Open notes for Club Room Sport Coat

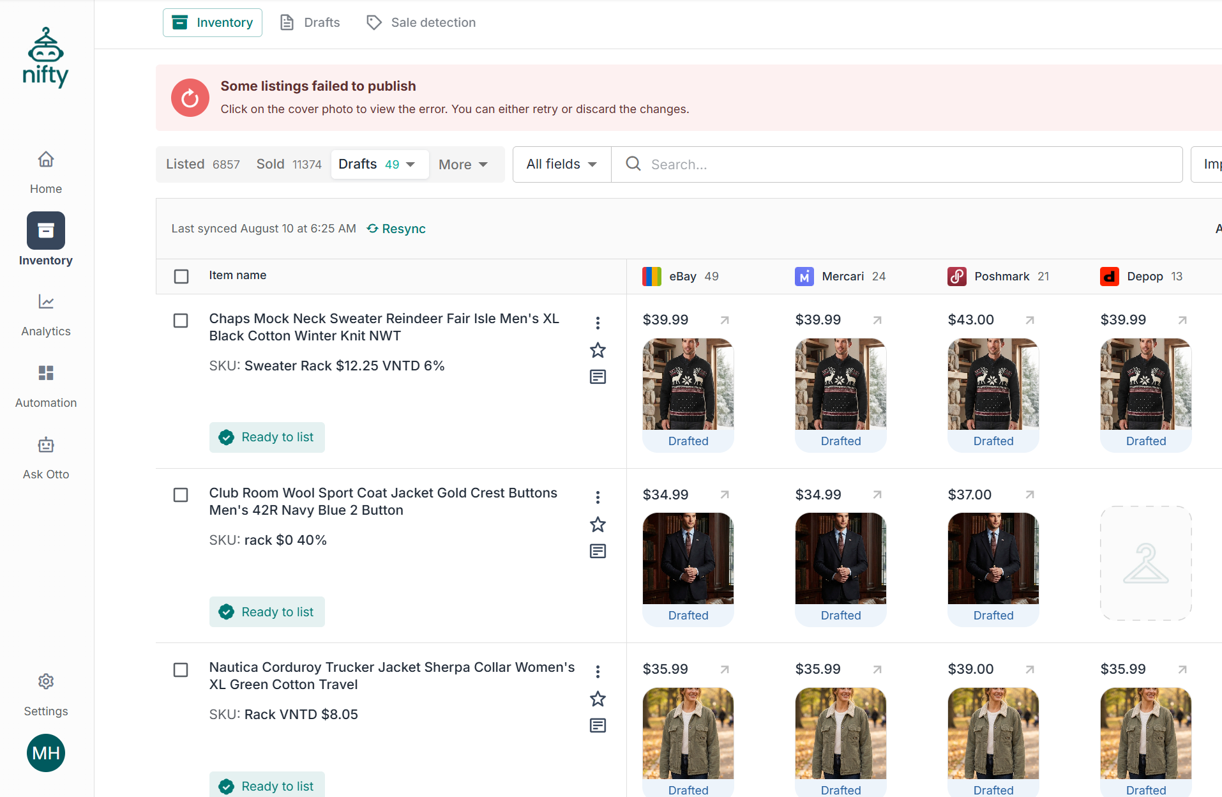pyautogui.click(x=598, y=551)
